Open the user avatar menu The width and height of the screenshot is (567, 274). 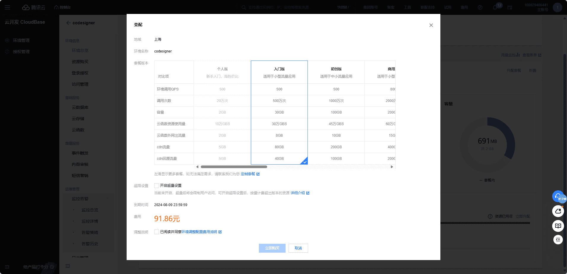coord(558,7)
